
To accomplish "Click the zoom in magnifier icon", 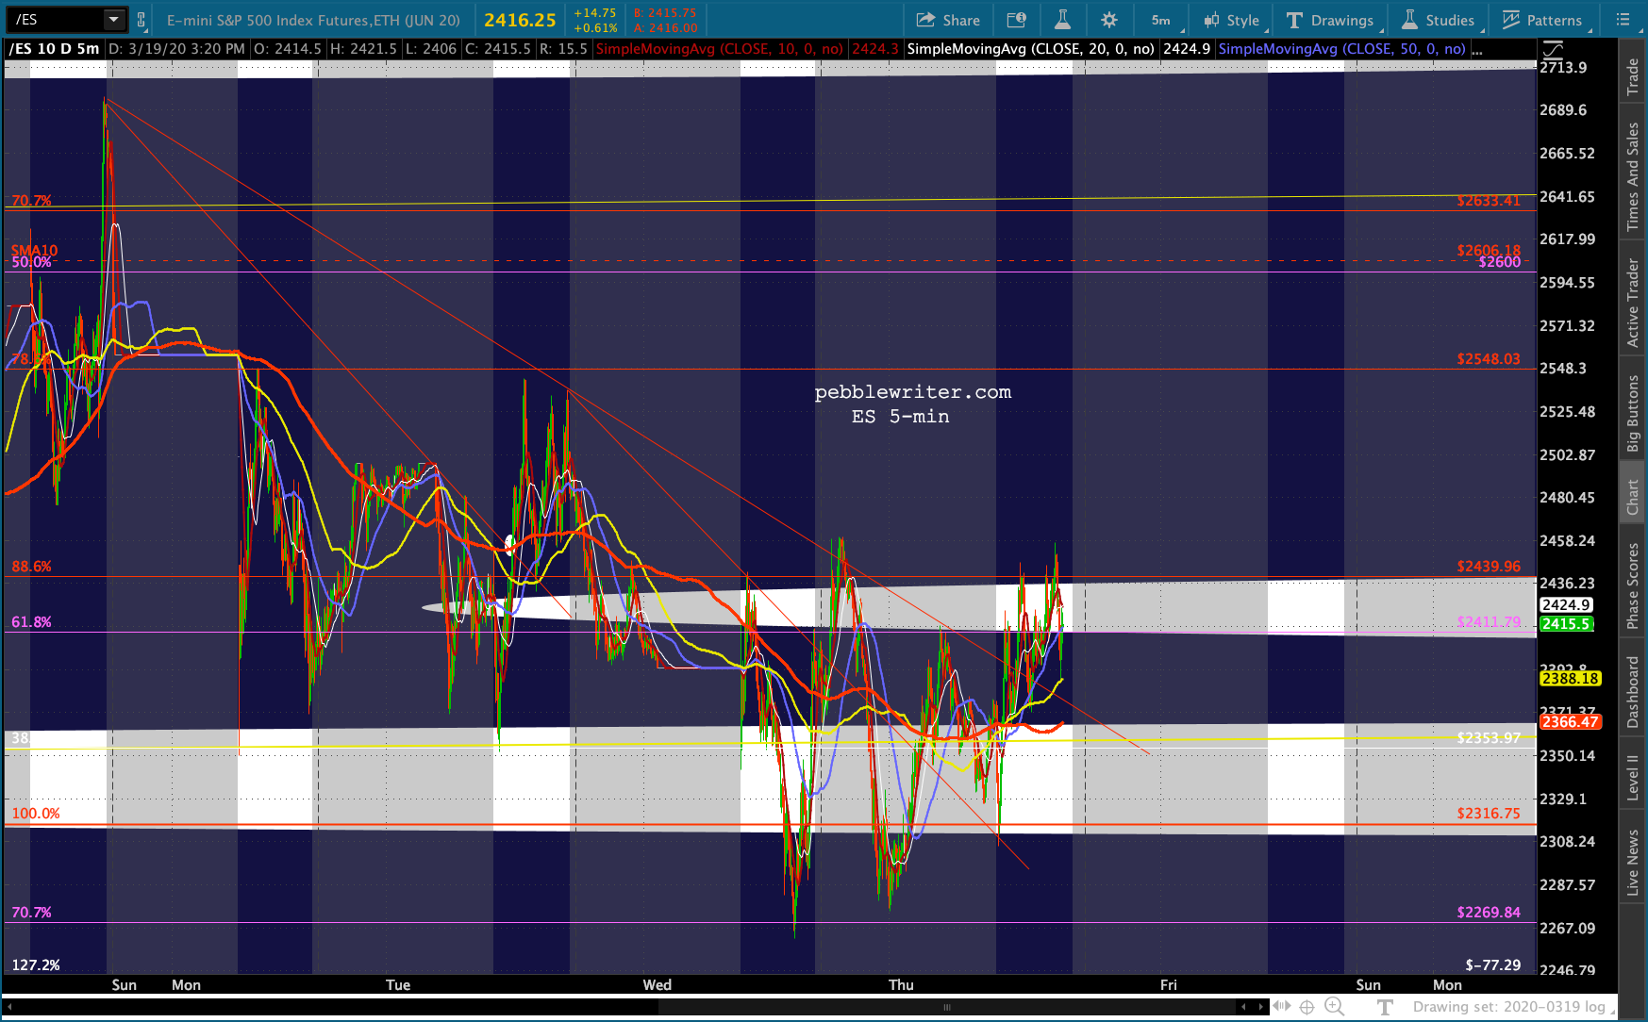I will (1334, 1007).
